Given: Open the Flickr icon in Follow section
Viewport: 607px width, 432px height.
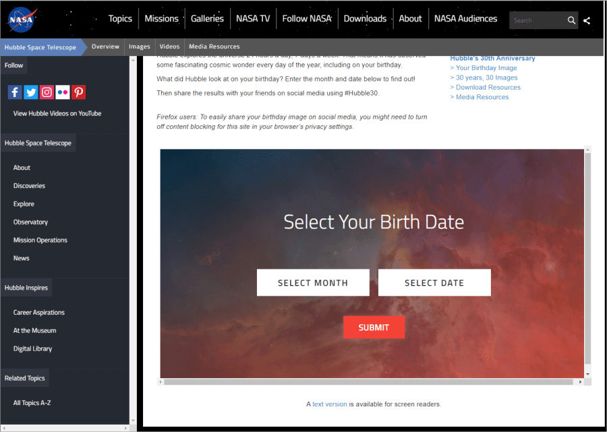Looking at the screenshot, I should coord(63,92).
